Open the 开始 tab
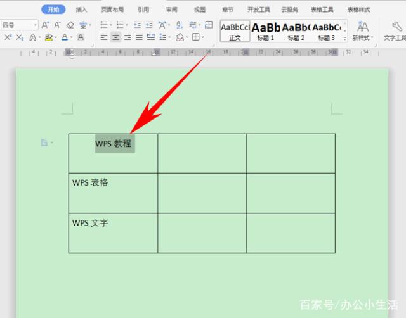The width and height of the screenshot is (406, 318). click(x=53, y=10)
